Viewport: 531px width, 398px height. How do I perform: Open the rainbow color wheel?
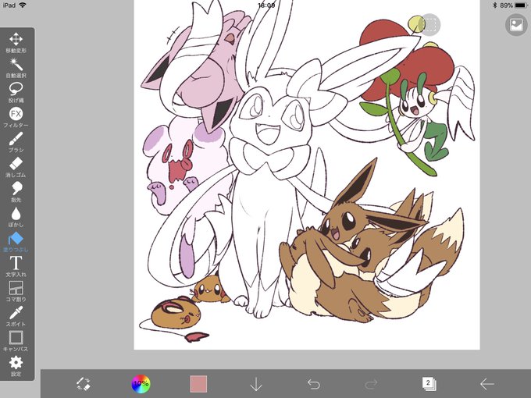click(x=141, y=384)
